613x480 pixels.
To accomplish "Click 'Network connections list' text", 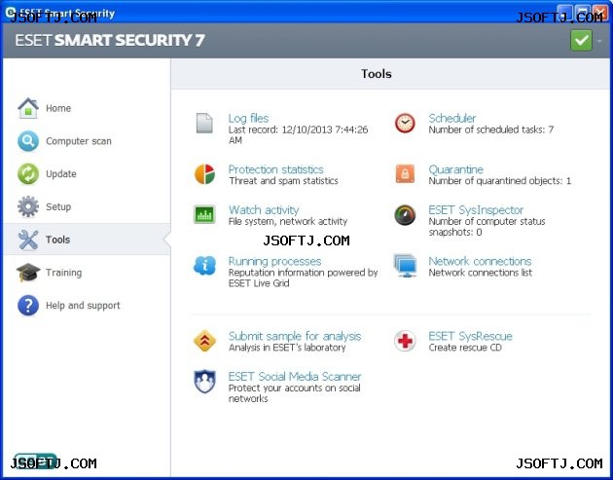I will (x=480, y=273).
